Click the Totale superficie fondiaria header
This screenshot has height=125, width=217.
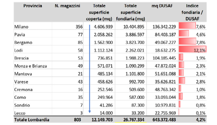tap(130, 12)
